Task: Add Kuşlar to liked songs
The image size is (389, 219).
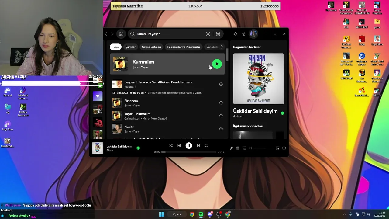Action: (221, 129)
